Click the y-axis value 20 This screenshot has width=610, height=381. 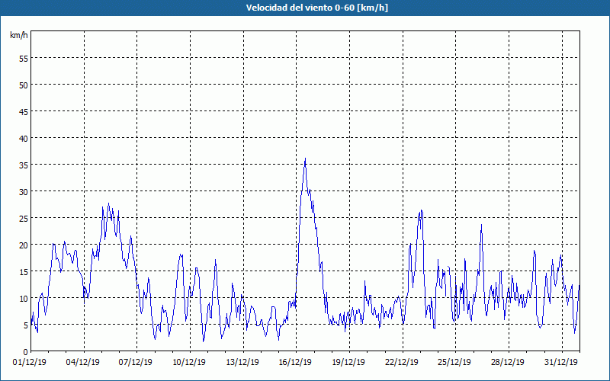pos(24,245)
